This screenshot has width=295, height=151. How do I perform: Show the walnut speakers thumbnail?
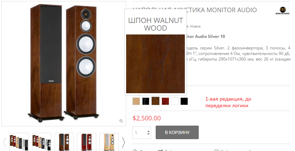pyautogui.click(x=64, y=142)
